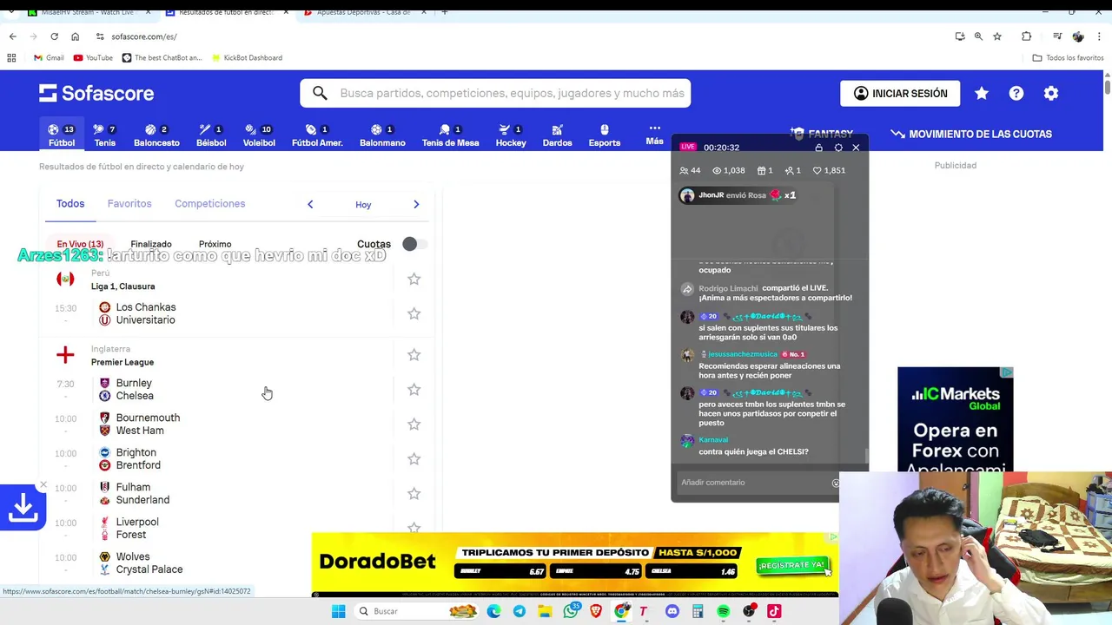Open live chat overlay settings
Image resolution: width=1112 pixels, height=625 pixels.
(x=838, y=148)
